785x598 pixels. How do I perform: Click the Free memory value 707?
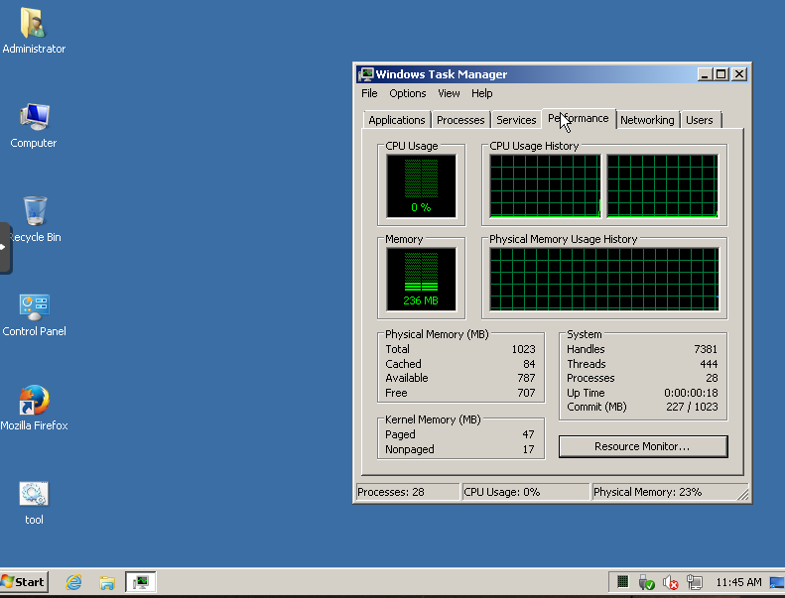(x=526, y=393)
